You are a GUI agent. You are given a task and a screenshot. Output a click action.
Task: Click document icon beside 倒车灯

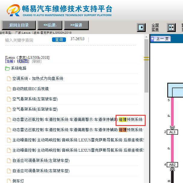tap(9, 181)
